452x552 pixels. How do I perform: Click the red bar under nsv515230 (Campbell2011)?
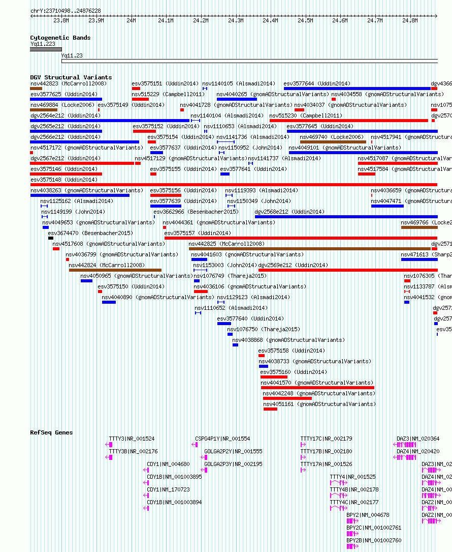click(349, 121)
